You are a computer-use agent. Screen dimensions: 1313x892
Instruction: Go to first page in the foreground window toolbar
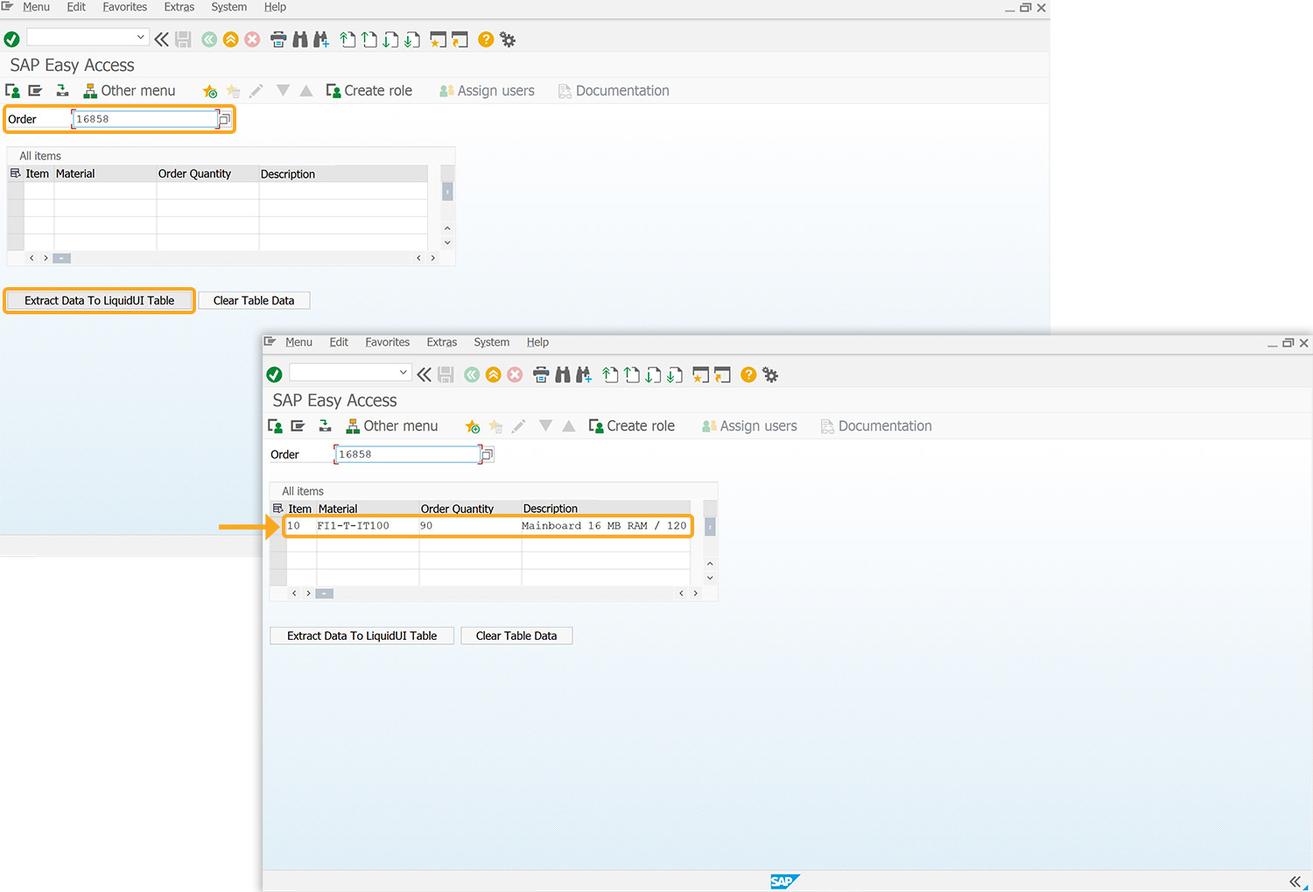tap(610, 375)
